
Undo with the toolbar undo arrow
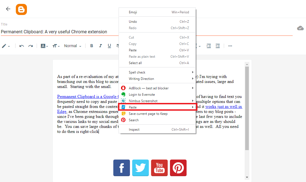point(21,46)
